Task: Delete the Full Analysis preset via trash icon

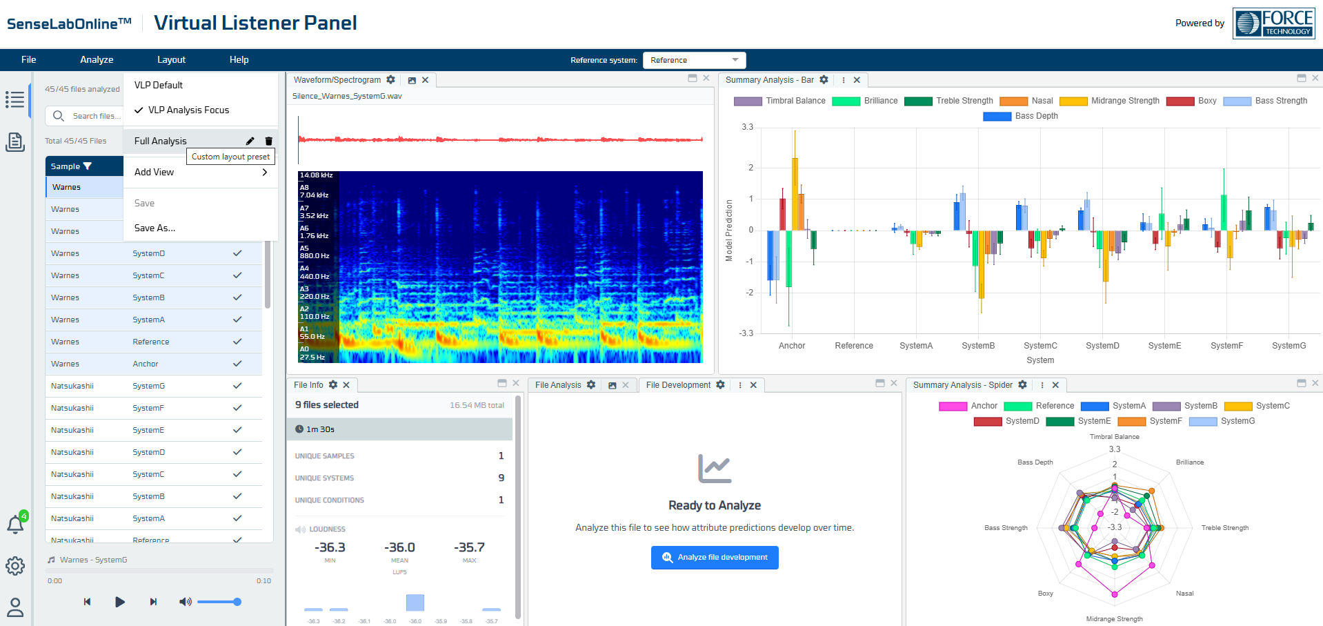Action: pyautogui.click(x=268, y=141)
